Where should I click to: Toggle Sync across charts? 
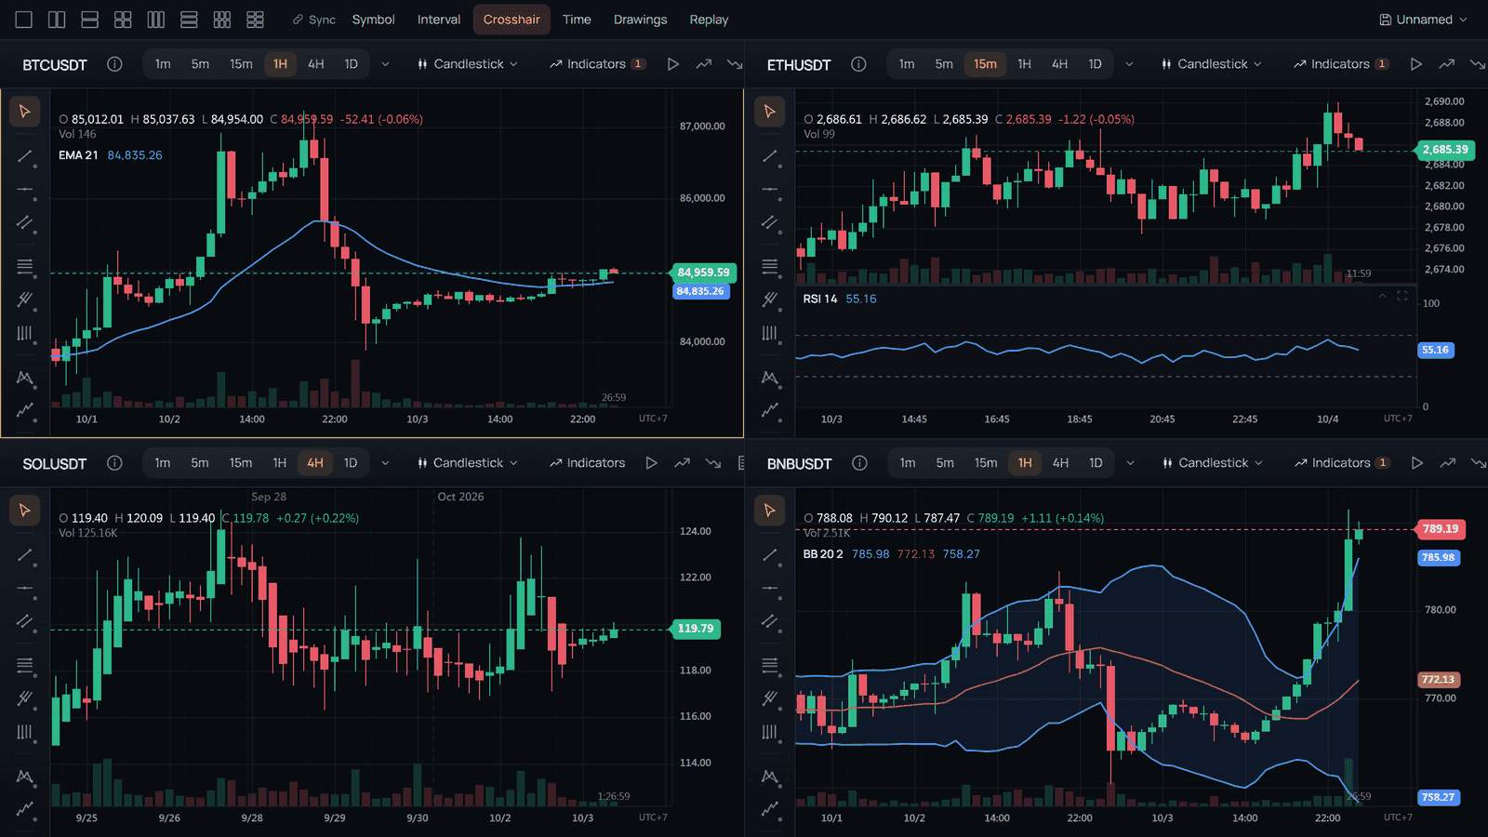pos(313,20)
